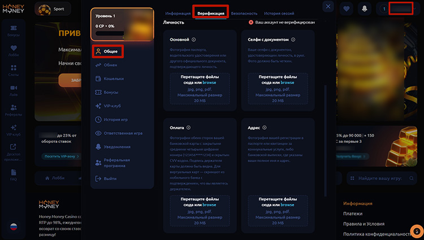Select Ответственная игра menu item
Image resolution: width=424 pixels, height=240 pixels.
[x=123, y=133]
